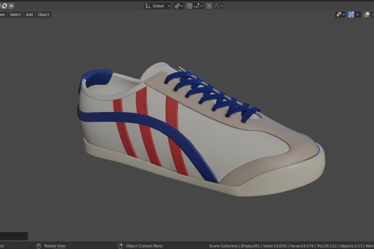Toggle the snapping magnet icon
Viewport: 374px width, 249px height.
(189, 6)
